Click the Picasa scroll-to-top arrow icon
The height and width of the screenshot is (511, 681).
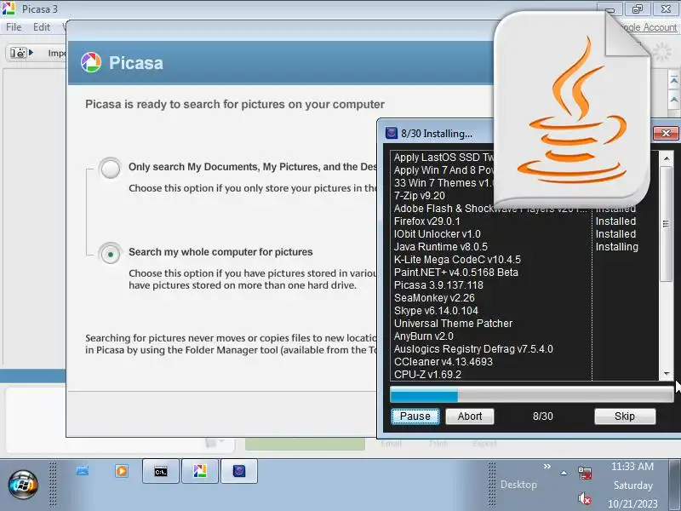tap(673, 80)
